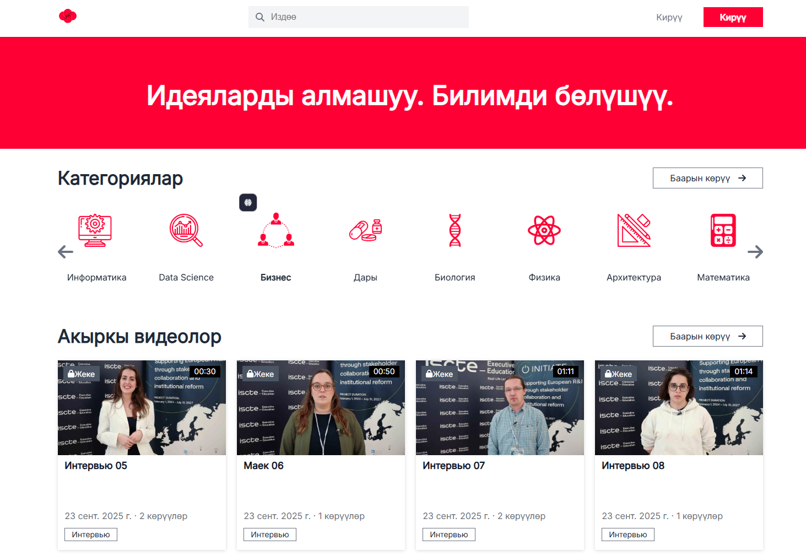Open the Интервью 07 video title

[x=453, y=466]
